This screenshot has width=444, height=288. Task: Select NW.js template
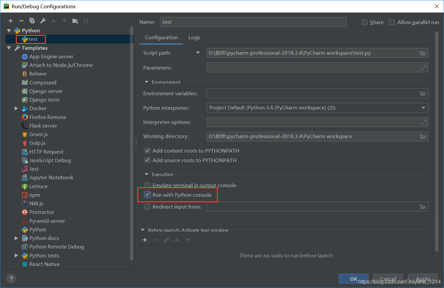[x=32, y=204]
